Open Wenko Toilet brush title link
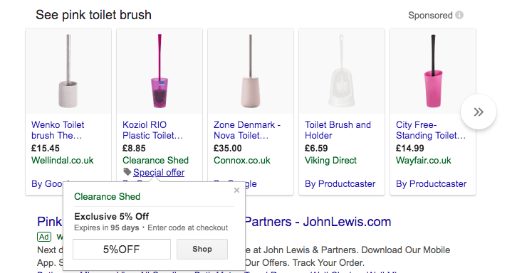The height and width of the screenshot is (273, 517). tap(58, 130)
